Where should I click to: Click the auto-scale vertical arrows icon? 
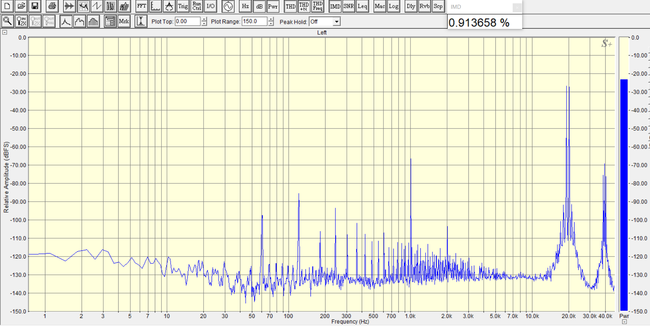click(141, 21)
